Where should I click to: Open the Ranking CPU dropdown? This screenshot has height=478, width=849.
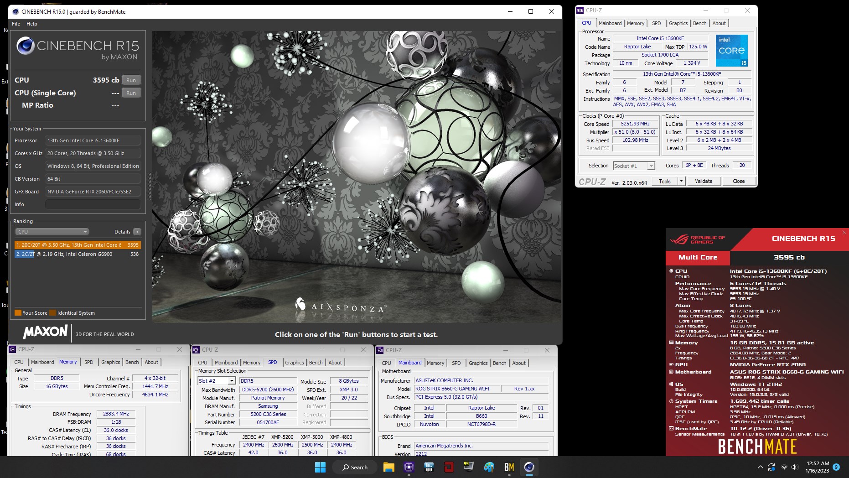(x=52, y=232)
